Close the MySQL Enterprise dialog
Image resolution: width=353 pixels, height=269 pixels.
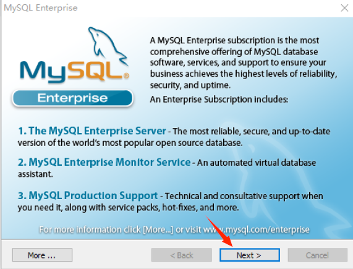pyautogui.click(x=344, y=8)
